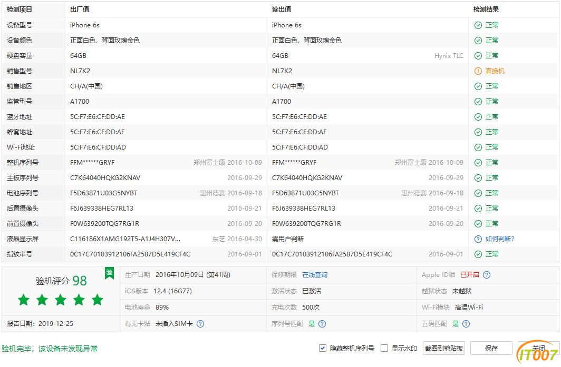Click the green check icon in 设备型号 row
Image resolution: width=561 pixels, height=367 pixels.
(x=478, y=25)
